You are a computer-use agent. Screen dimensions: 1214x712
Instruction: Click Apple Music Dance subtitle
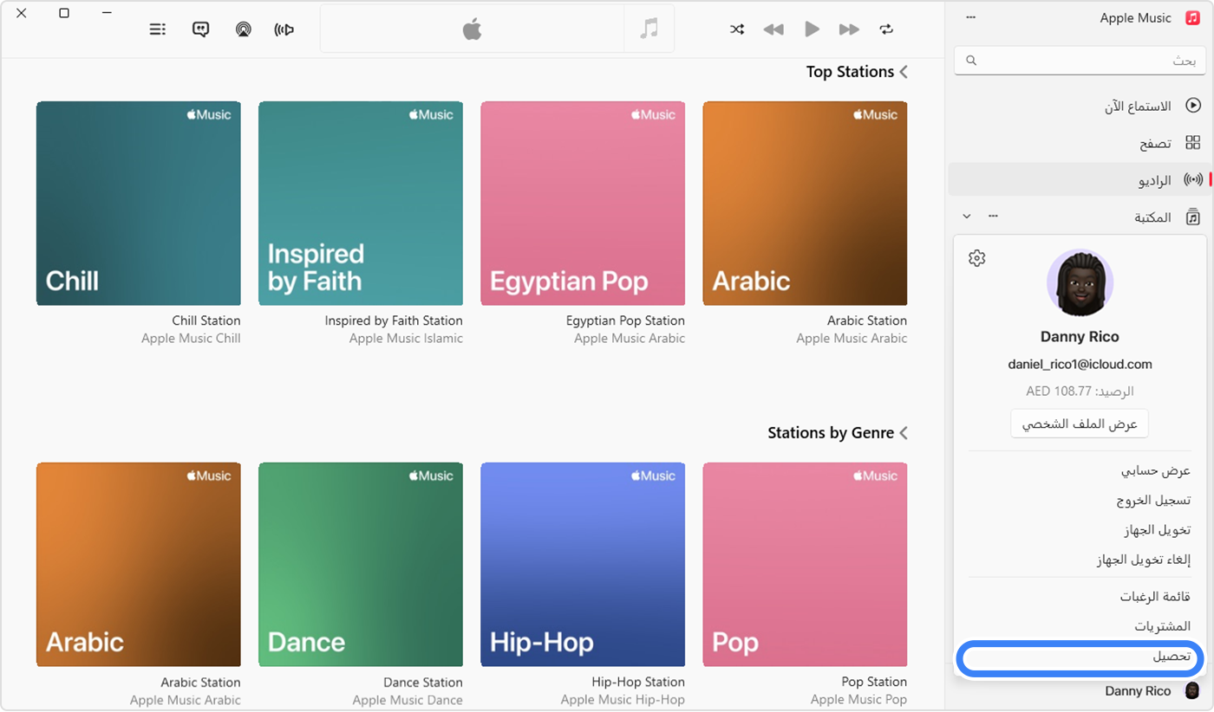pos(408,700)
